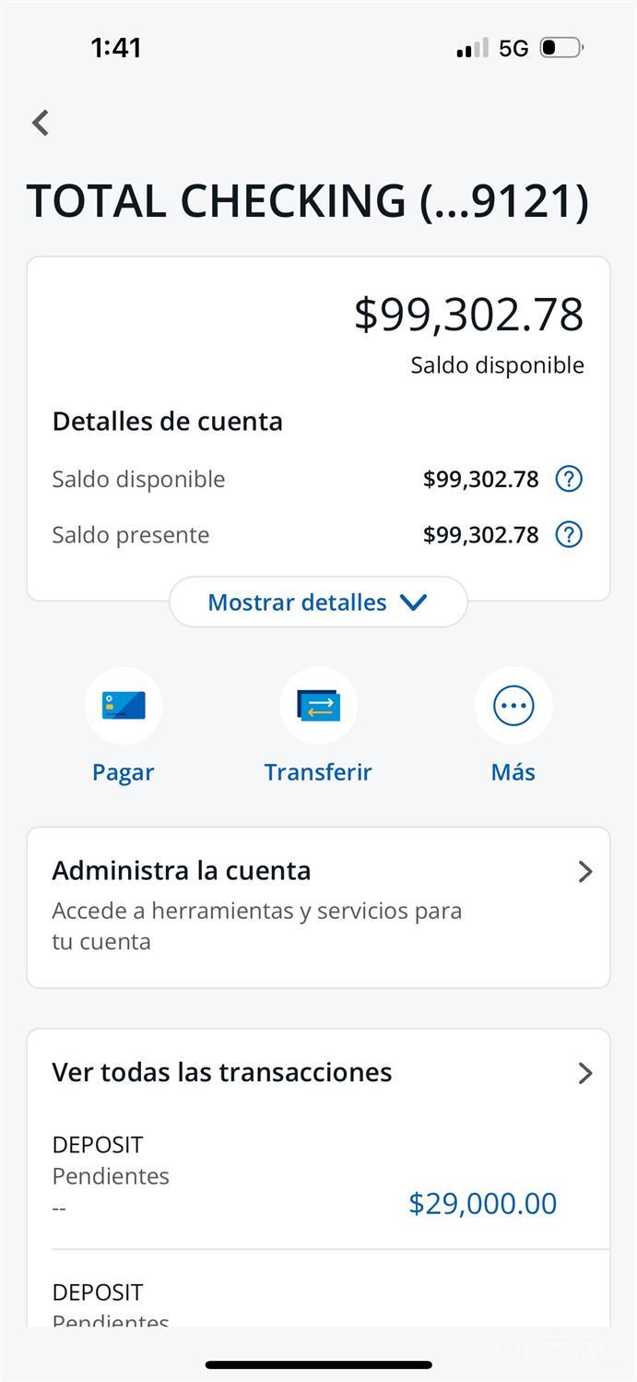The height and width of the screenshot is (1382, 637).
Task: Tap the Transferir arrows icon
Action: pyautogui.click(x=319, y=706)
